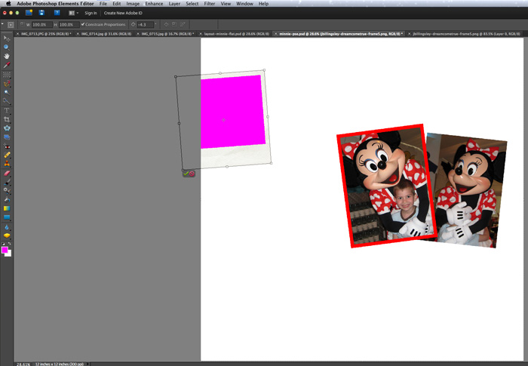Open the Window menu
528x366 pixels.
tap(244, 3)
